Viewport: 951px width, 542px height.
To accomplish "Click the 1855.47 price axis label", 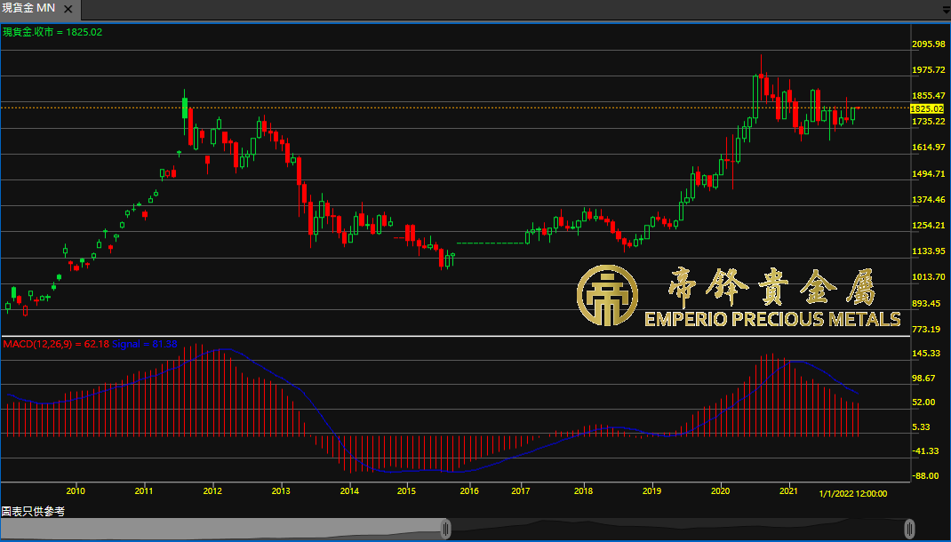I will pyautogui.click(x=929, y=95).
